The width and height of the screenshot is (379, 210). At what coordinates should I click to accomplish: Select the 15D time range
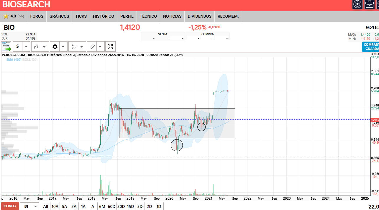click(130, 206)
